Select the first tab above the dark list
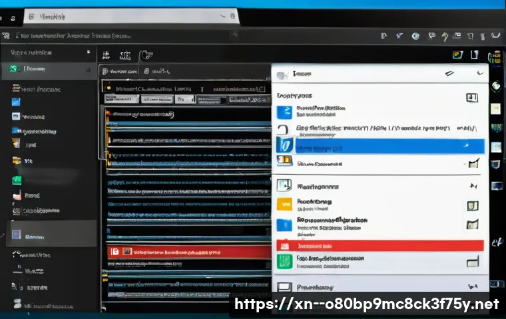 [x=120, y=70]
